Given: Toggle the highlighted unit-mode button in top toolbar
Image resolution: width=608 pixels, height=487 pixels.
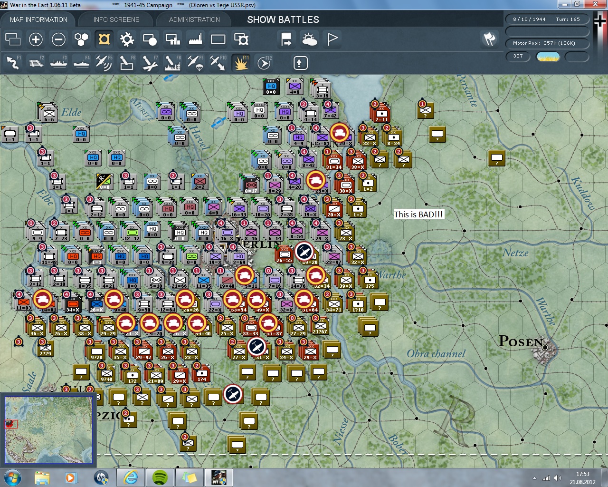Looking at the screenshot, I should click(x=104, y=39).
